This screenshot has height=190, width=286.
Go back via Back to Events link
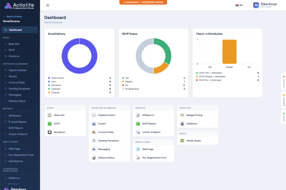tap(14, 17)
